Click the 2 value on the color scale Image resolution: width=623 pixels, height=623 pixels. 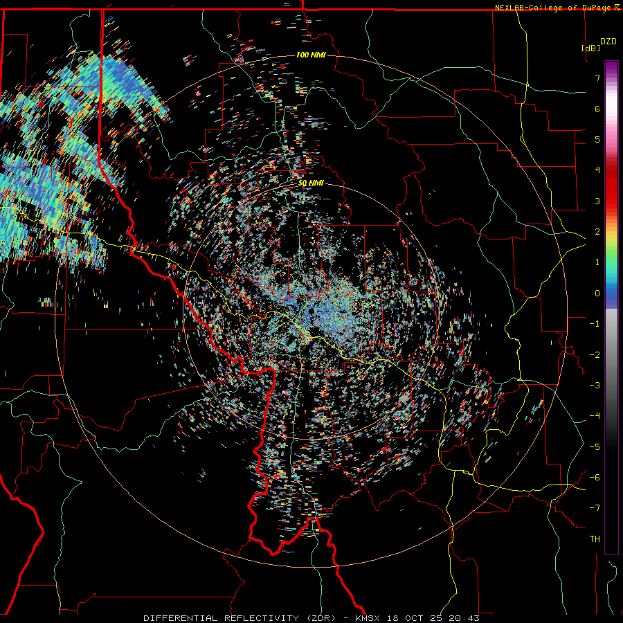tap(597, 232)
